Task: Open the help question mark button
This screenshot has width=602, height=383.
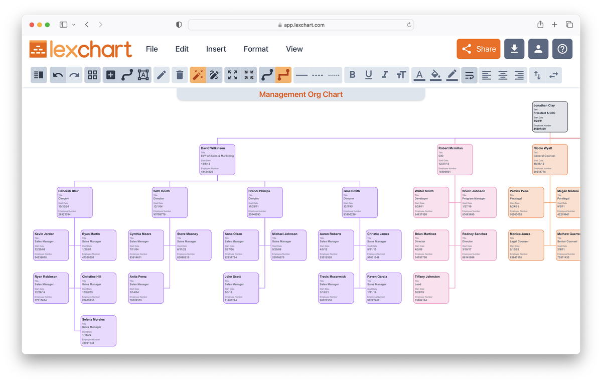Action: [562, 49]
